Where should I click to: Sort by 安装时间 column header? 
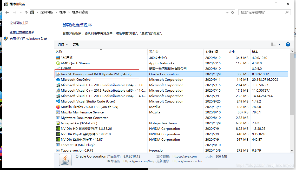pyautogui.click(x=215, y=52)
